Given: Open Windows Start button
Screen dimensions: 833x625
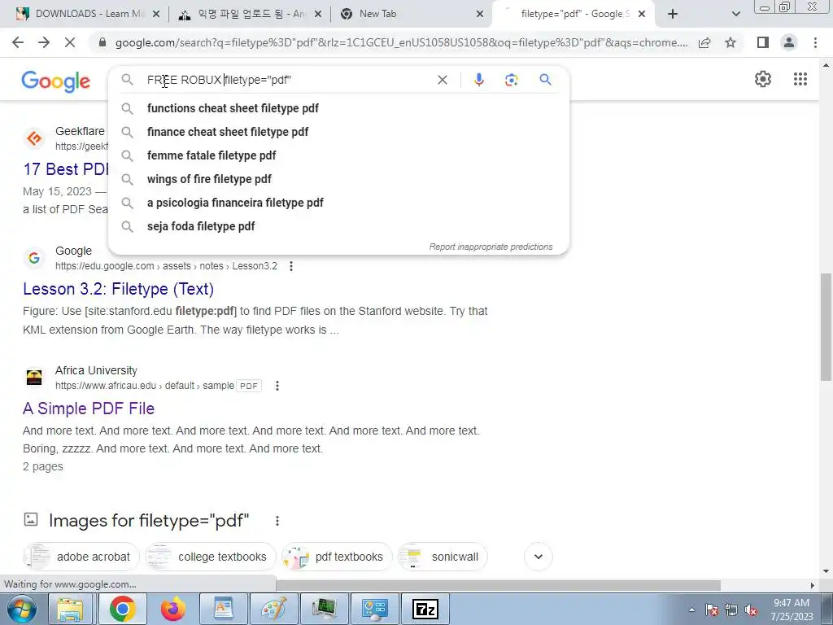Looking at the screenshot, I should tap(21, 609).
